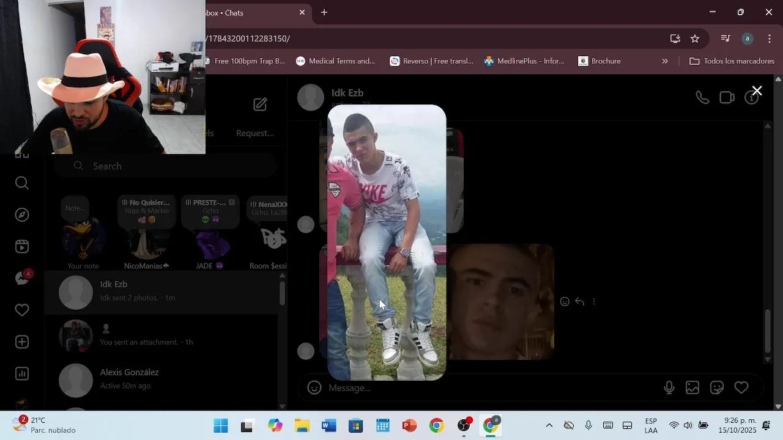Open Reels icon in sidebar
Viewport: 783px width, 440px height.
tap(22, 247)
